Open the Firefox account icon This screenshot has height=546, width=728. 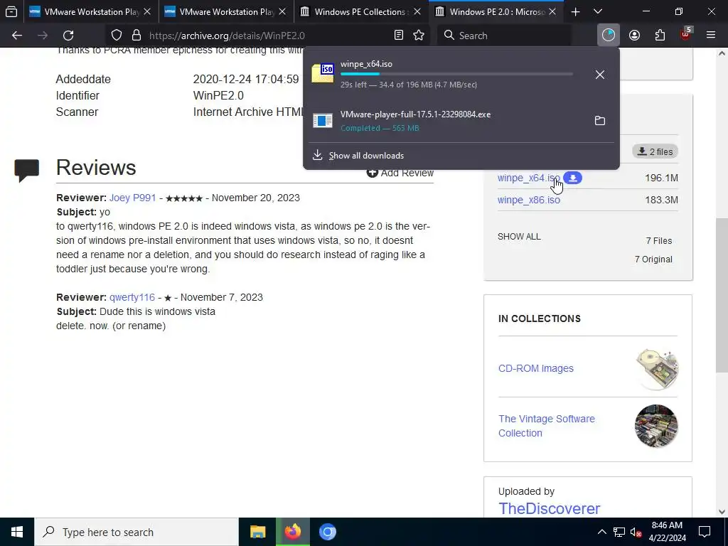634,36
